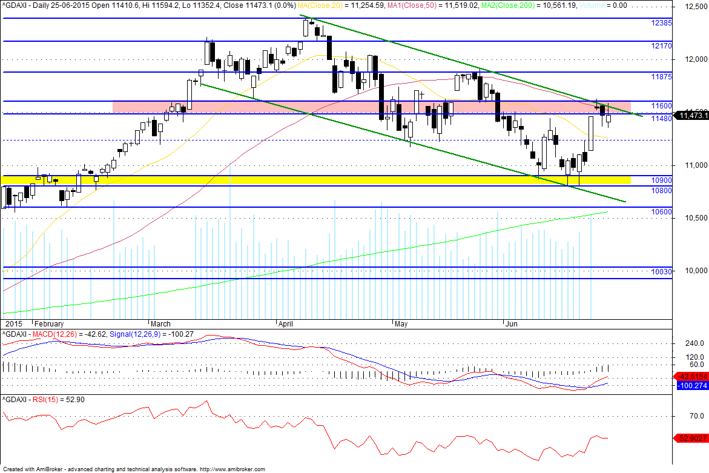
Task: Click the 10,500 price axis value
Action: point(696,218)
